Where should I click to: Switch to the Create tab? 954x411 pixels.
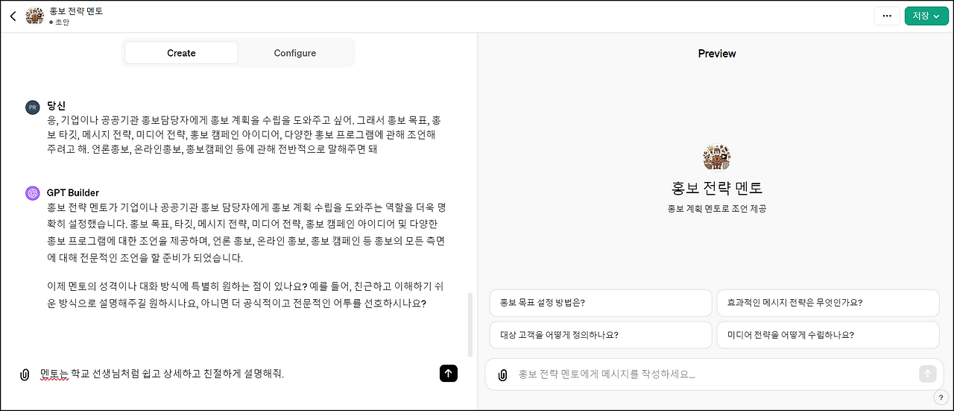181,53
